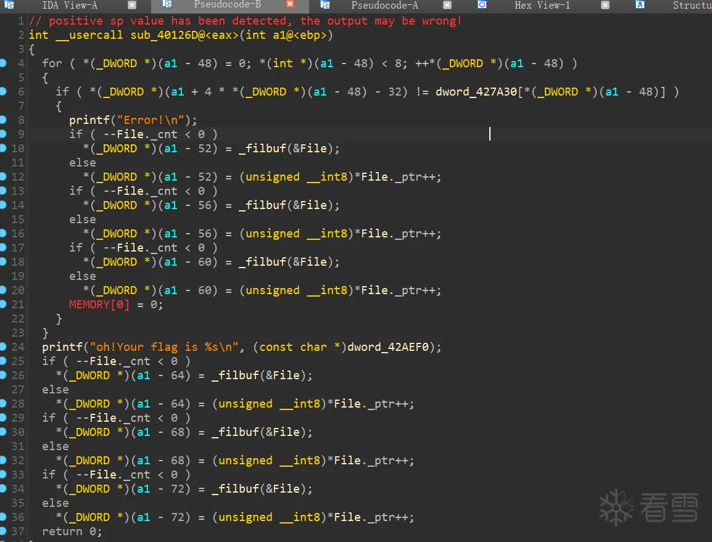Close the IDA View-A tab

click(x=131, y=5)
